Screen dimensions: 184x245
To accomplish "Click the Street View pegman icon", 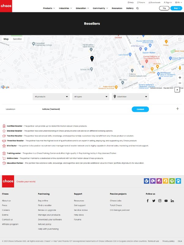I will click(180, 68).
